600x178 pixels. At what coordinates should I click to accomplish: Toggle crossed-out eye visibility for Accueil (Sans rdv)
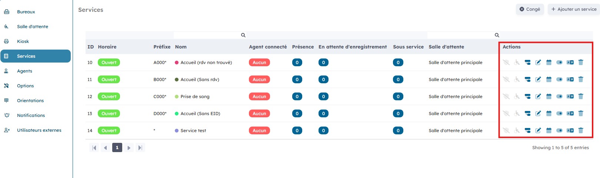click(506, 80)
